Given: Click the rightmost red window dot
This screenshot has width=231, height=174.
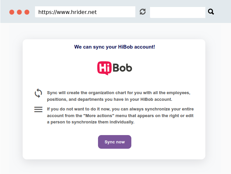Looking at the screenshot, I should point(27,12).
